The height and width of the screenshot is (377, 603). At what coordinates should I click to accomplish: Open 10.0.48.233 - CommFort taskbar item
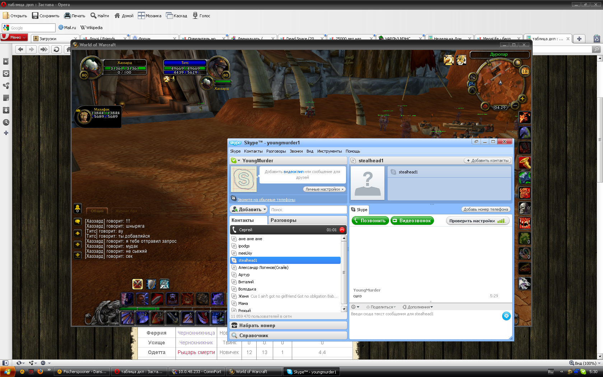(197, 372)
